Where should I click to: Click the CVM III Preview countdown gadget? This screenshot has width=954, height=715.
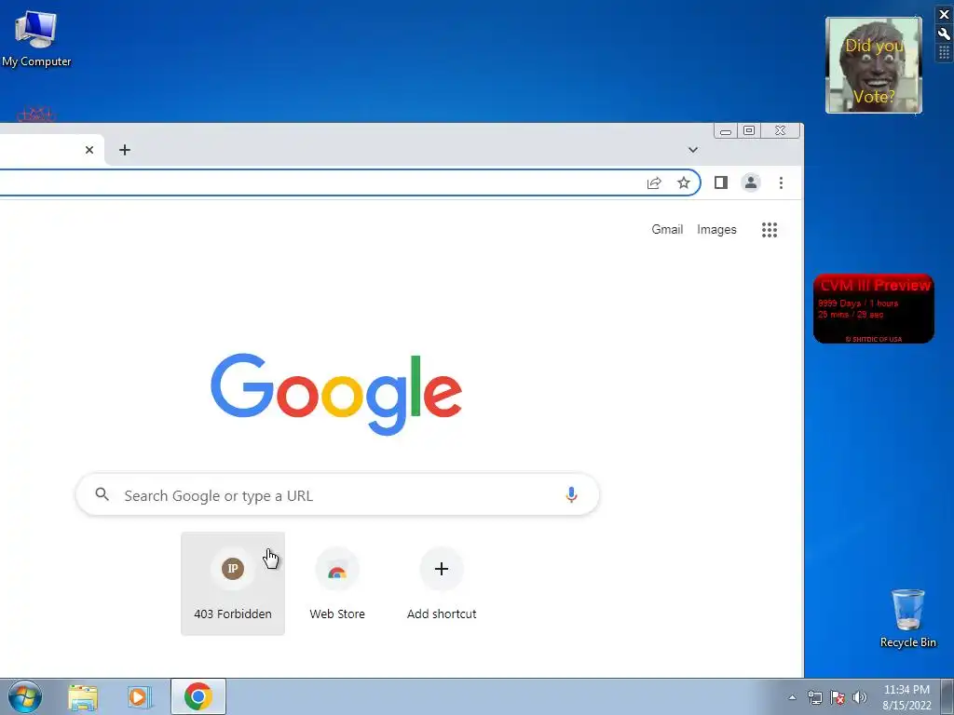(874, 309)
